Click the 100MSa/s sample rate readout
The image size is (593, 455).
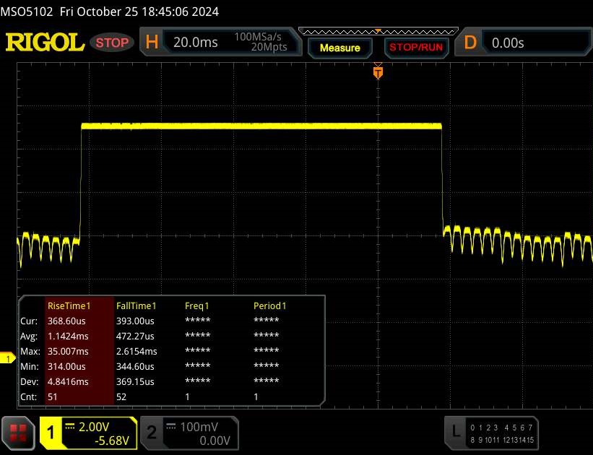[258, 37]
